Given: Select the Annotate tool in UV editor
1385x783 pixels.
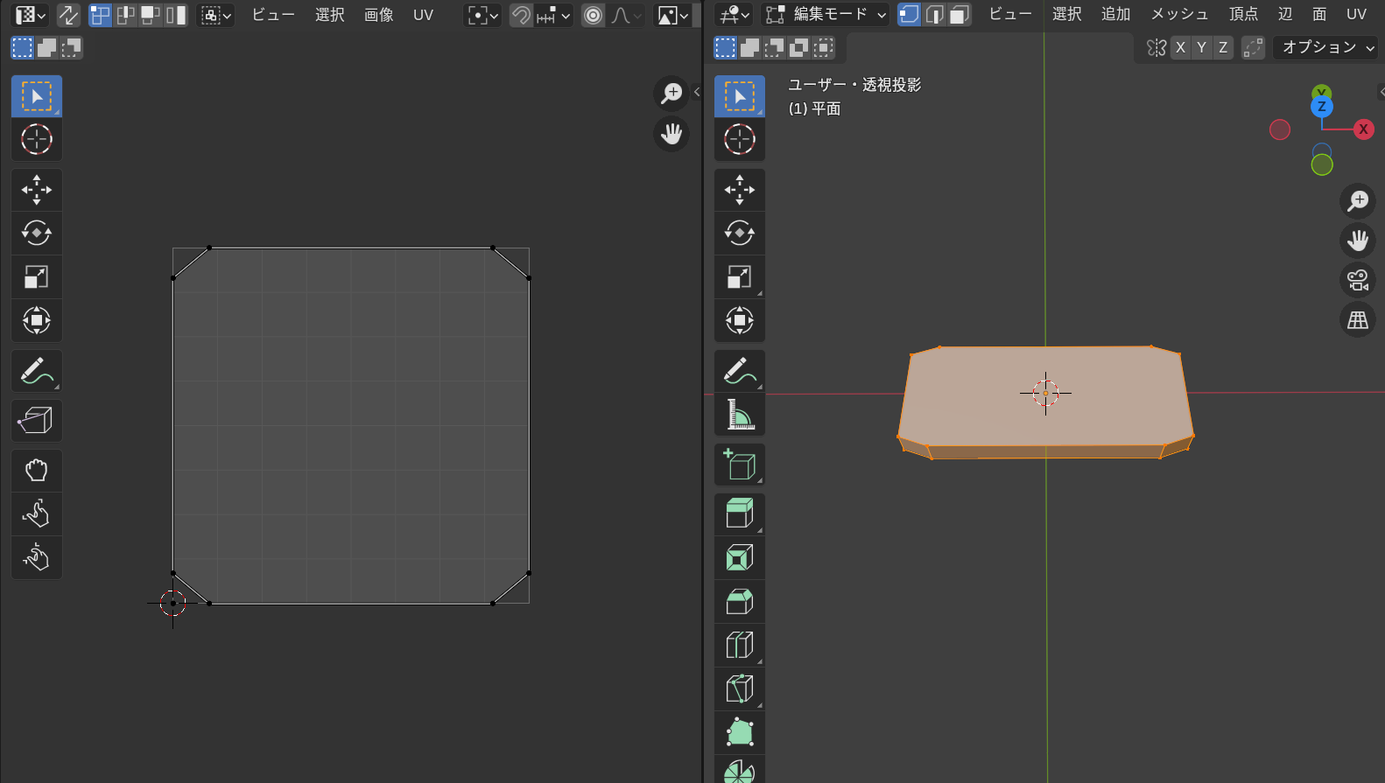Looking at the screenshot, I should (x=37, y=371).
